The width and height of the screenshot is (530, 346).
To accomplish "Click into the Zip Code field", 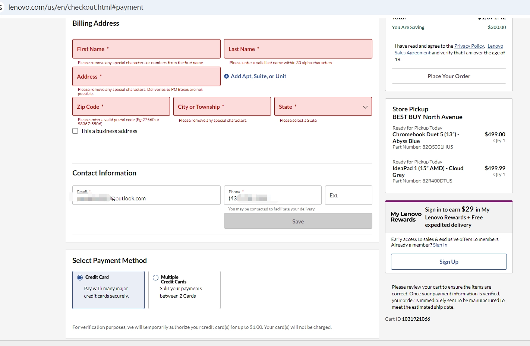I will pos(121,107).
